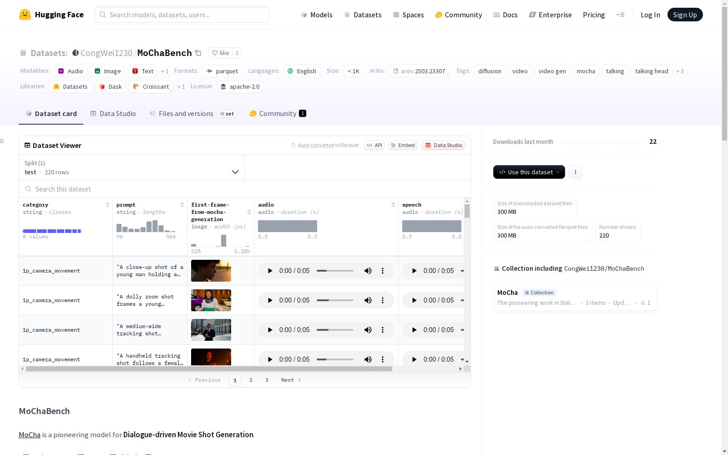Click the Hugging Face logo icon

25,15
